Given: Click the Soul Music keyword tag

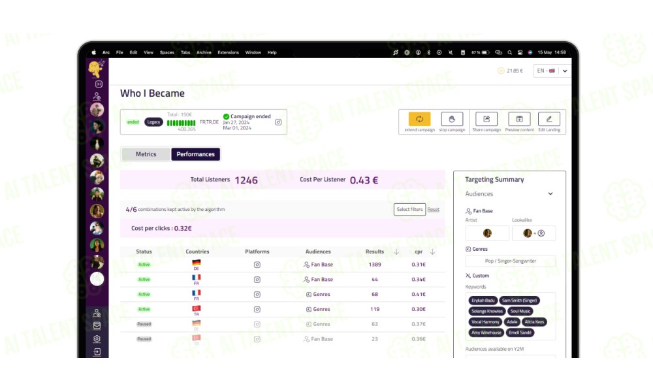Looking at the screenshot, I should pyautogui.click(x=520, y=311).
